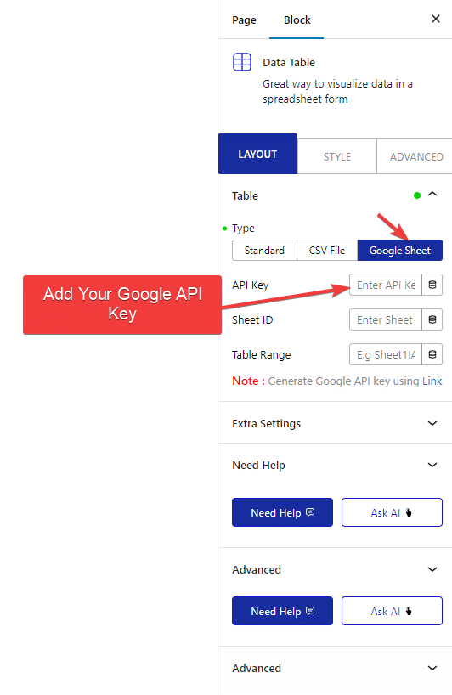The width and height of the screenshot is (452, 695).
Task: Click the 'Type' label text
Action: [x=243, y=229]
